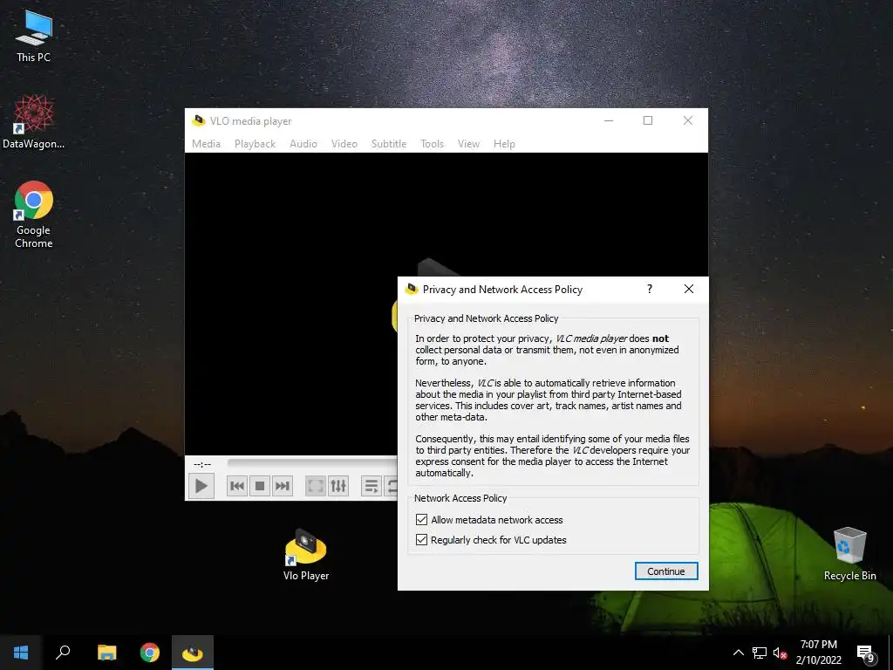
Task: Uncheck Regularly check for VLC updates
Action: 421,539
